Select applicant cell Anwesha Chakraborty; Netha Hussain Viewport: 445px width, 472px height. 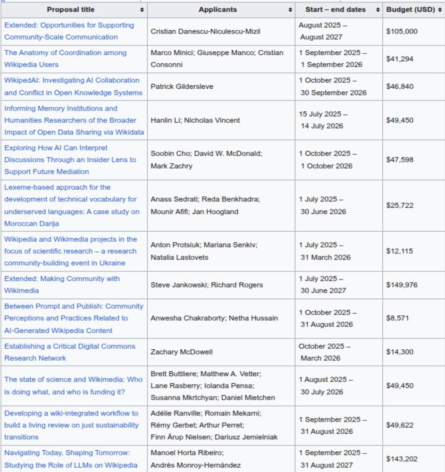221,319
